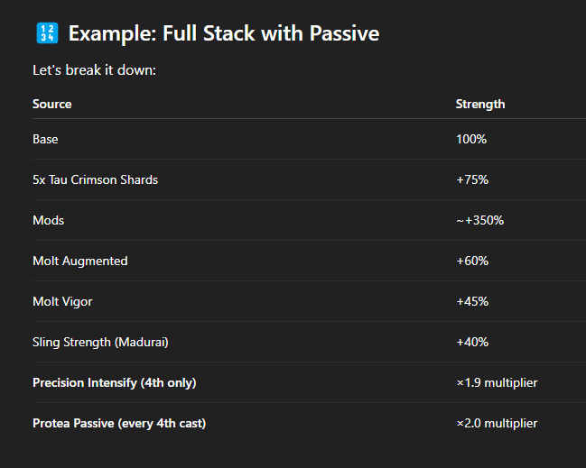The height and width of the screenshot is (468, 586).
Task: Click the Base row label
Action: click(x=45, y=139)
